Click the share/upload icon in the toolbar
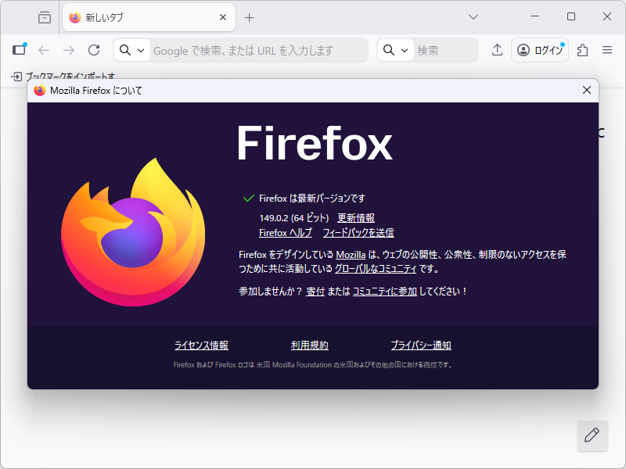Image resolution: width=626 pixels, height=469 pixels. tap(496, 49)
